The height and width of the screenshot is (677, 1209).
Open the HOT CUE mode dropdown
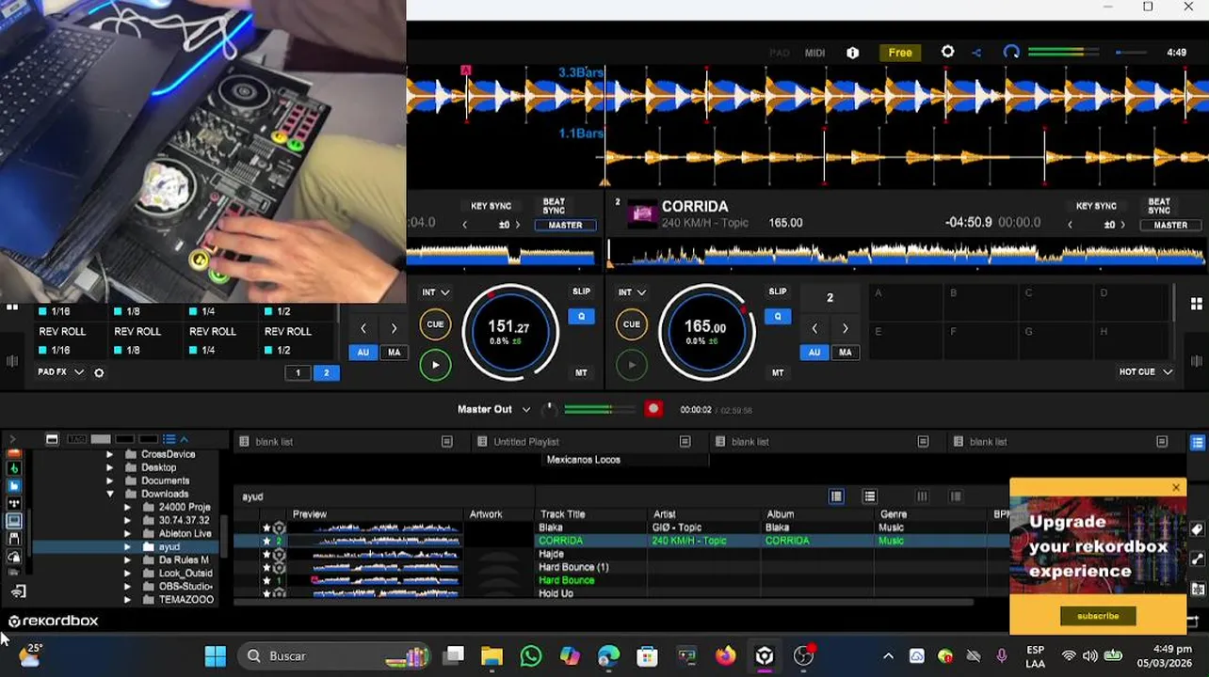(x=1145, y=372)
